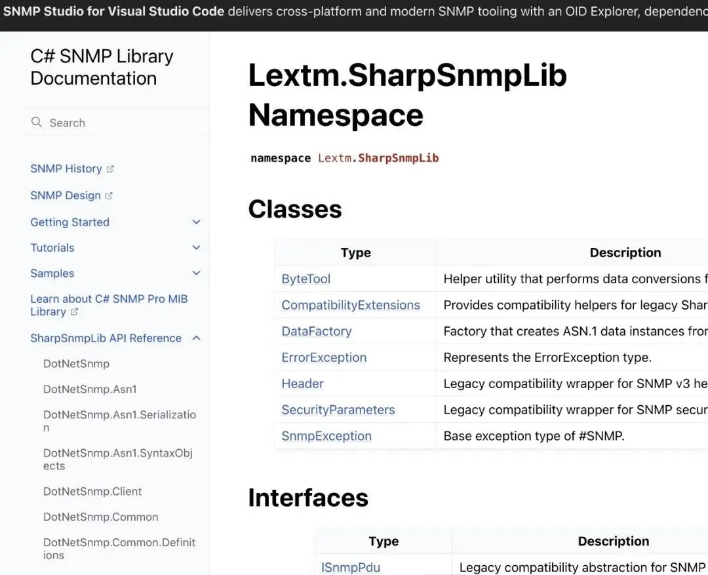
Task: Click the external-link icon after Pro MIB Library
Action: click(75, 311)
